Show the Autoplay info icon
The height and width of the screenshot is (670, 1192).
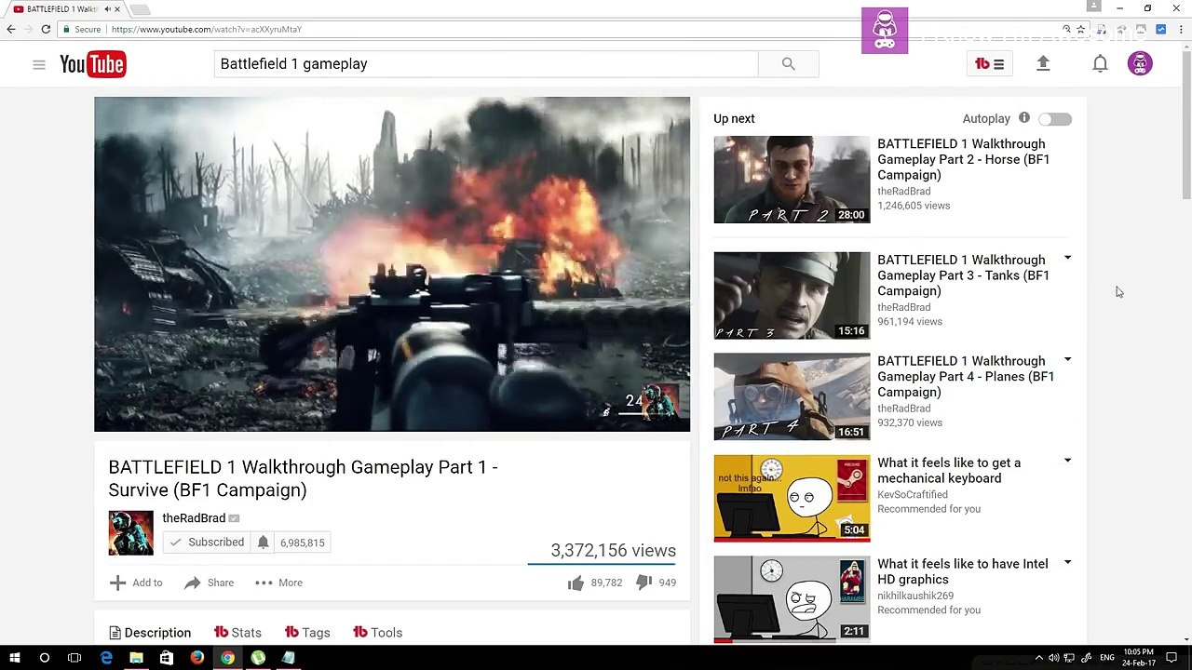click(1024, 118)
